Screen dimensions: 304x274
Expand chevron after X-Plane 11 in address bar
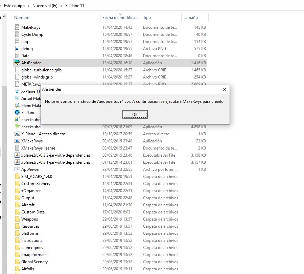[x=88, y=6]
